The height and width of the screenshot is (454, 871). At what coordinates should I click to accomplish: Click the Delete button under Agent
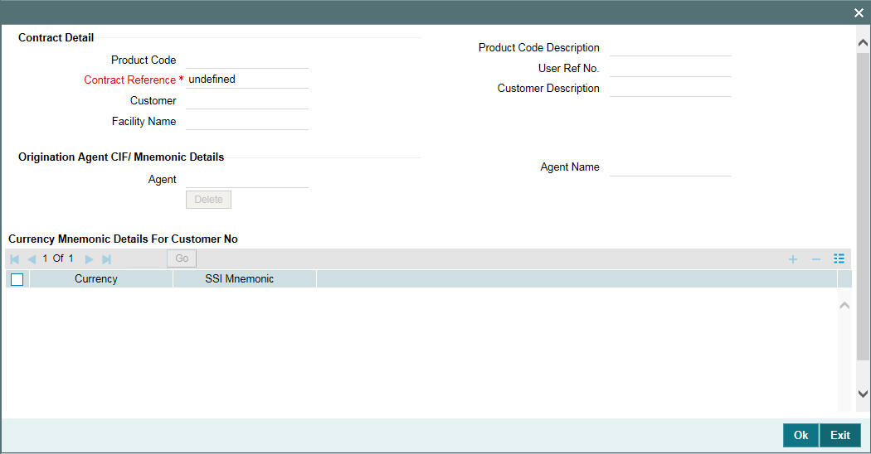click(208, 200)
